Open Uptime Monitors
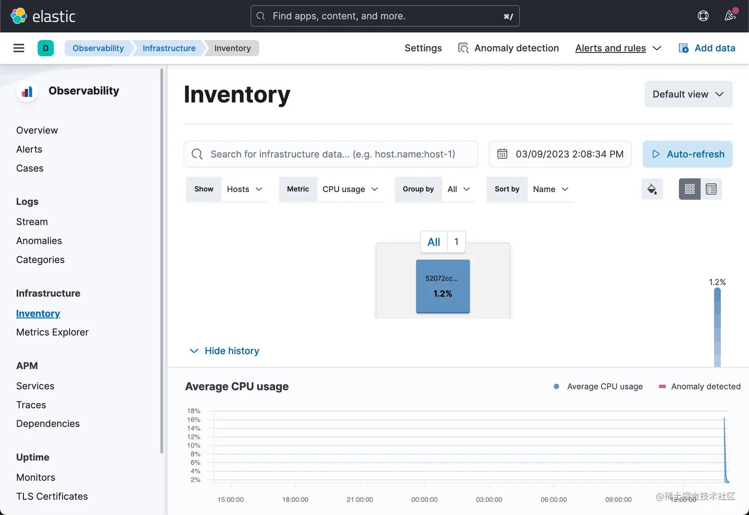Viewport: 749px width, 515px height. [36, 477]
